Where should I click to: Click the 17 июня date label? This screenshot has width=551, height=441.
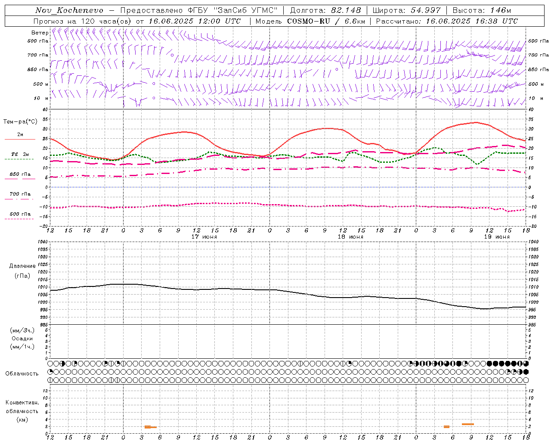point(204,237)
